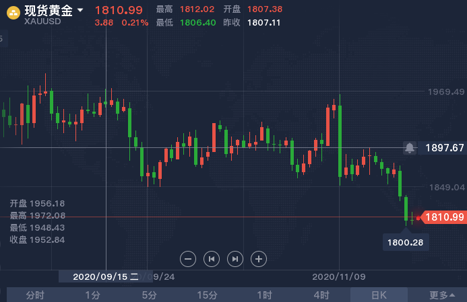This screenshot has width=467, height=302.
Task: Click the XAUUSD symbol code text
Action: [x=44, y=22]
